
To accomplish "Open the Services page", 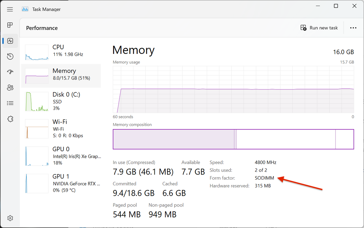I will click(x=10, y=119).
